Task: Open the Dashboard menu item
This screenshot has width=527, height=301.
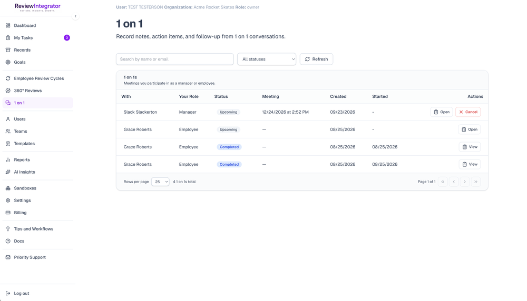Action: point(37,25)
